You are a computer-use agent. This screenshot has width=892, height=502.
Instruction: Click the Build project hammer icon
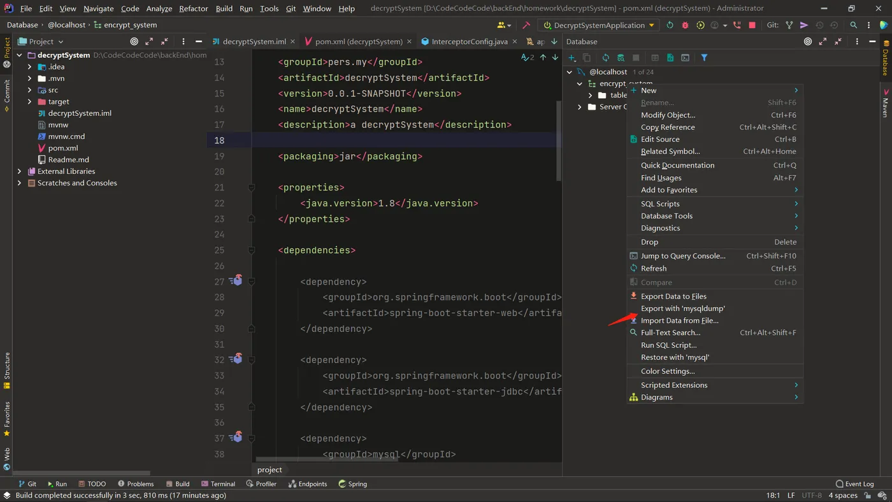(x=526, y=25)
